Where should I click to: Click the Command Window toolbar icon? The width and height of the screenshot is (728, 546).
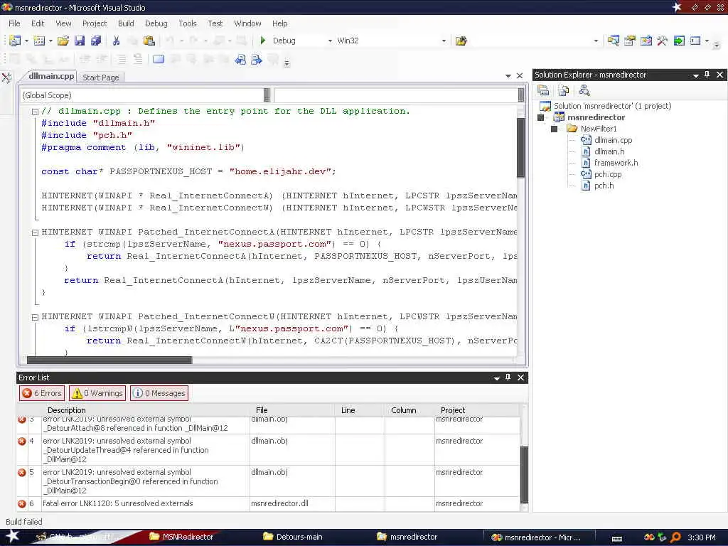(x=695, y=41)
